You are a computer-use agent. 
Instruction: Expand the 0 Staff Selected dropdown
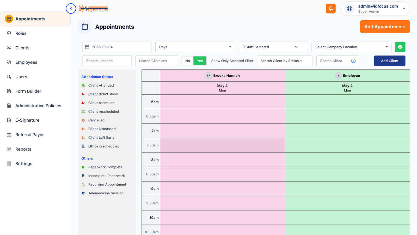coord(273,47)
